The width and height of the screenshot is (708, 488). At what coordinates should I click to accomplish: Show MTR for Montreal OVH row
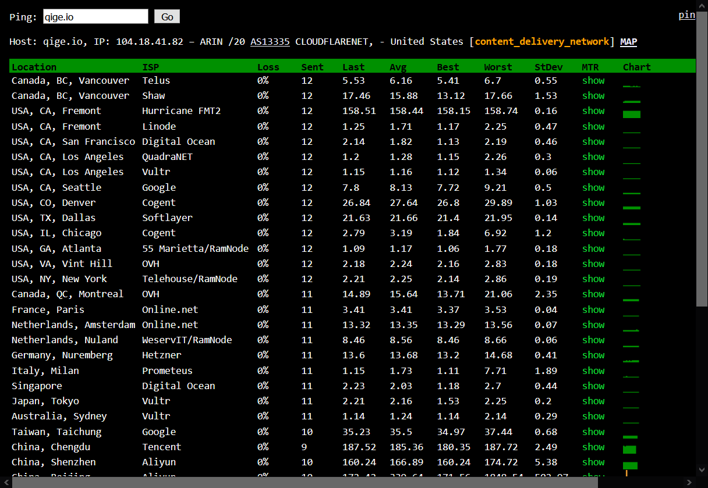click(x=593, y=294)
